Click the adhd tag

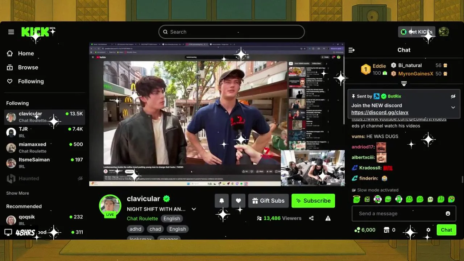(135, 229)
